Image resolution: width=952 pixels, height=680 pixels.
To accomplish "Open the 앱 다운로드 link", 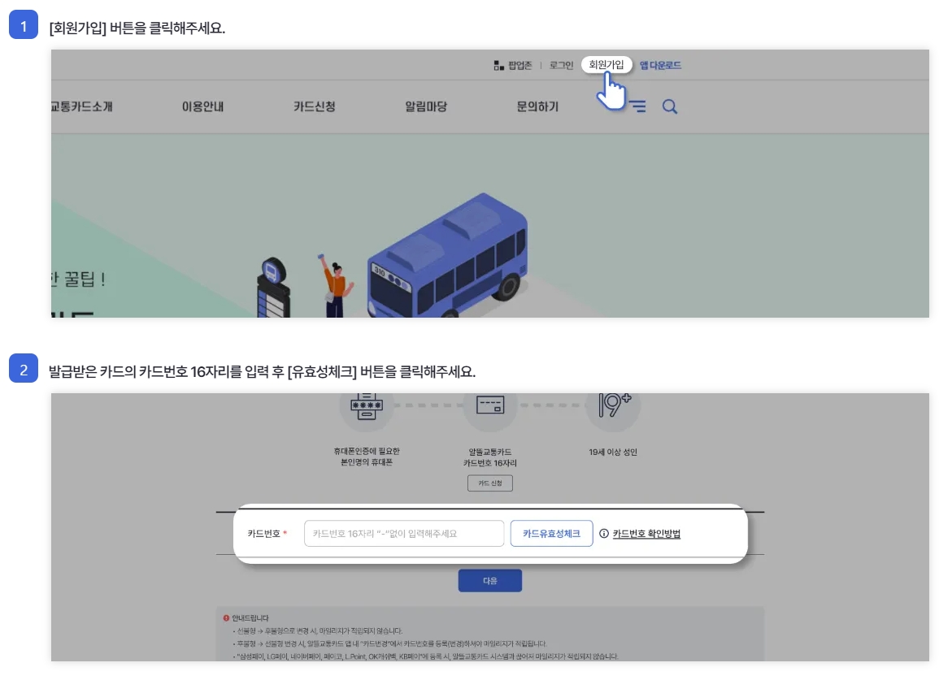I will tap(661, 64).
